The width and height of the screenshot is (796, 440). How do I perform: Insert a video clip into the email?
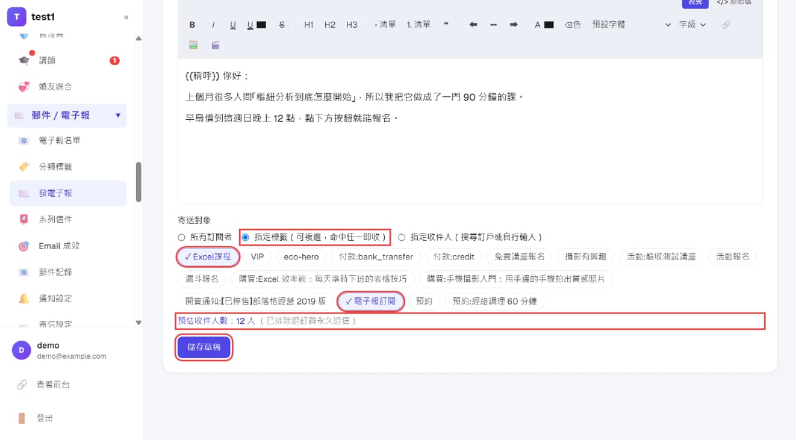click(215, 45)
